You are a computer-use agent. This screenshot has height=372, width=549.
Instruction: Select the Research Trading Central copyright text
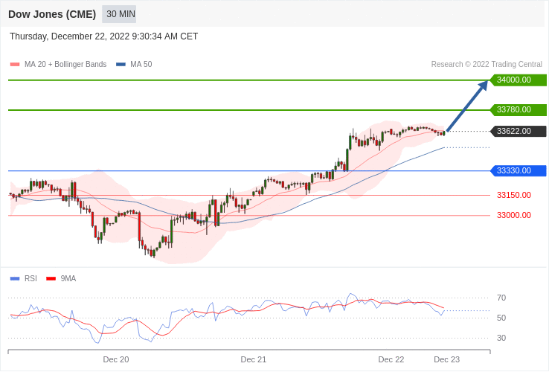pos(487,65)
